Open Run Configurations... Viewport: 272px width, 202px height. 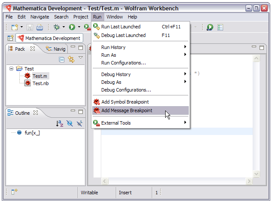pos(141,63)
